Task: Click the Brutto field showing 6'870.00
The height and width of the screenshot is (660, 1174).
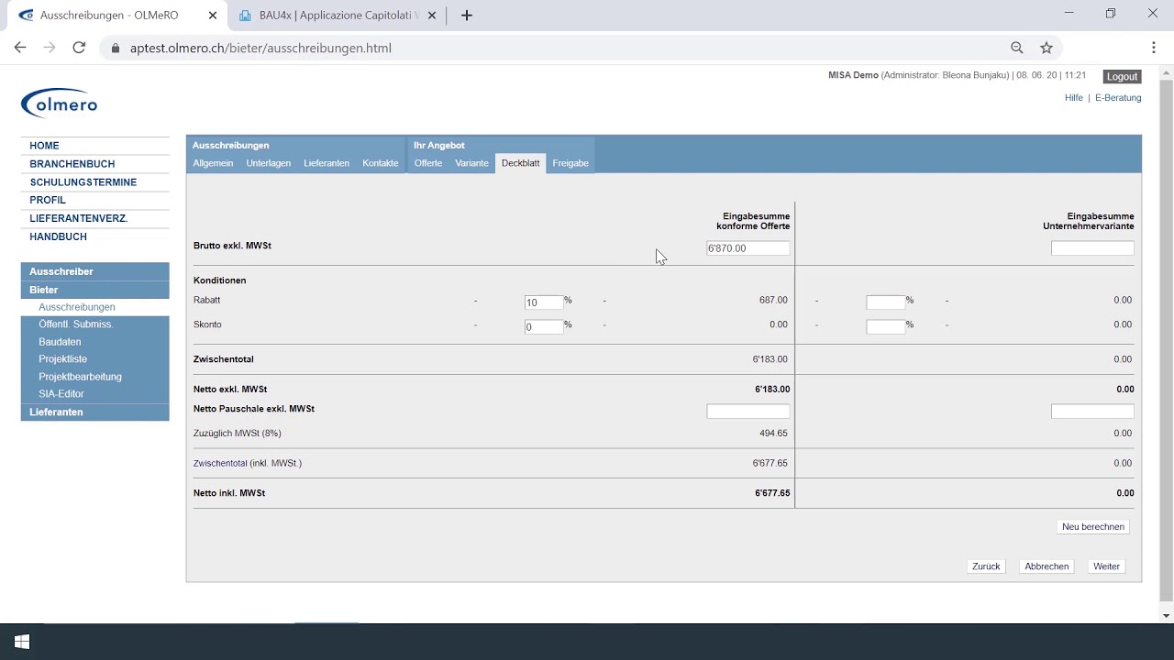Action: click(x=748, y=248)
